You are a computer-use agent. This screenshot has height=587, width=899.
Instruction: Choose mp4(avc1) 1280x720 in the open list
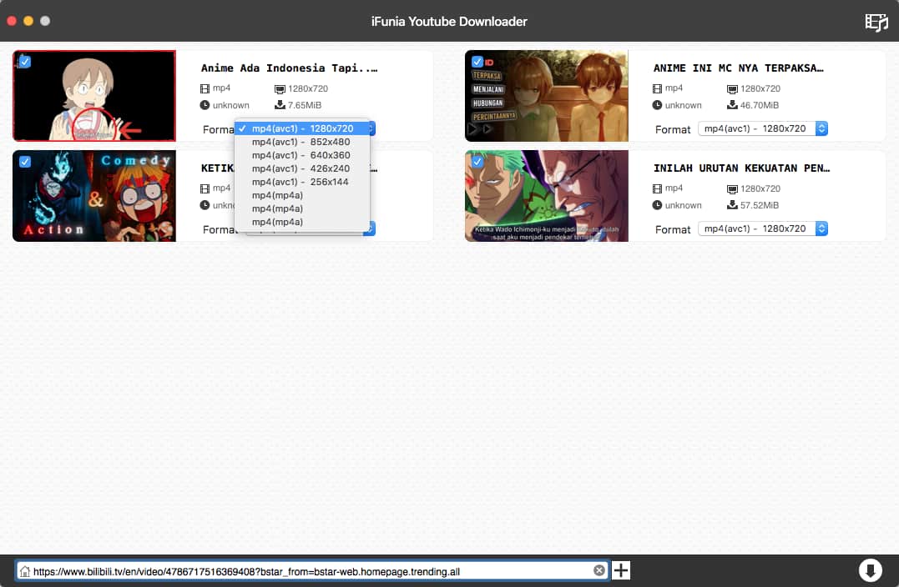302,128
